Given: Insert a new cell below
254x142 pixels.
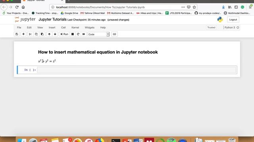Looking at the screenshot, I should [23, 34].
